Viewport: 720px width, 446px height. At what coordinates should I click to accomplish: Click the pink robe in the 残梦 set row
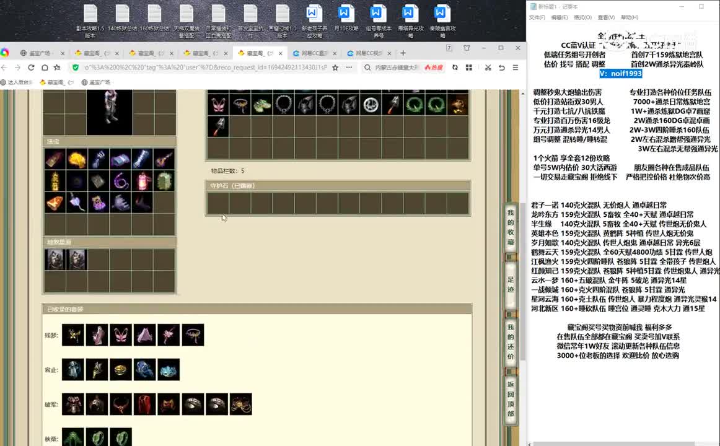(97, 335)
